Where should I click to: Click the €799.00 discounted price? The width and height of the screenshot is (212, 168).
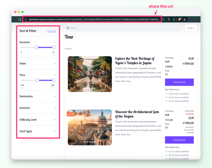tap(188, 123)
